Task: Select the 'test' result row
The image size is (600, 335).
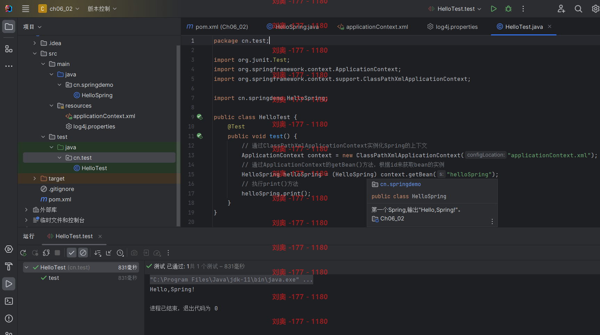Action: pyautogui.click(x=81, y=278)
